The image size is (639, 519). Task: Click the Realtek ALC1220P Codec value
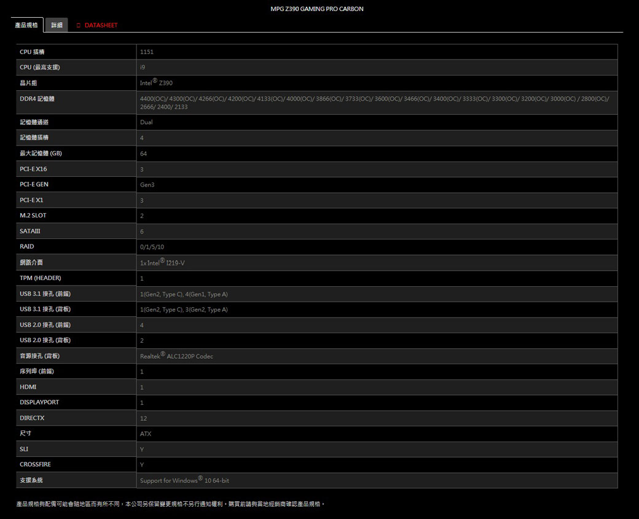176,356
